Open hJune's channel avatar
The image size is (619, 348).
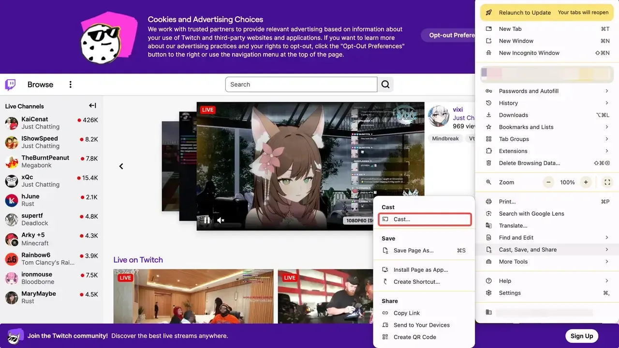[x=12, y=200]
